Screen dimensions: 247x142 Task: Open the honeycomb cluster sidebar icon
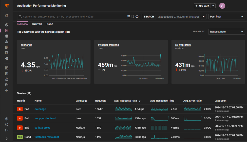[x=7, y=58]
